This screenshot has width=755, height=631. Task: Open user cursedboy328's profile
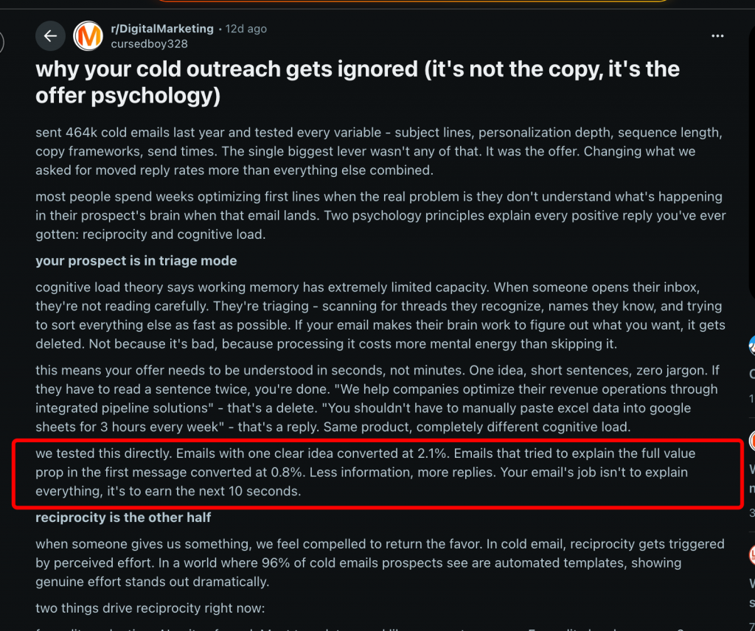pos(149,43)
